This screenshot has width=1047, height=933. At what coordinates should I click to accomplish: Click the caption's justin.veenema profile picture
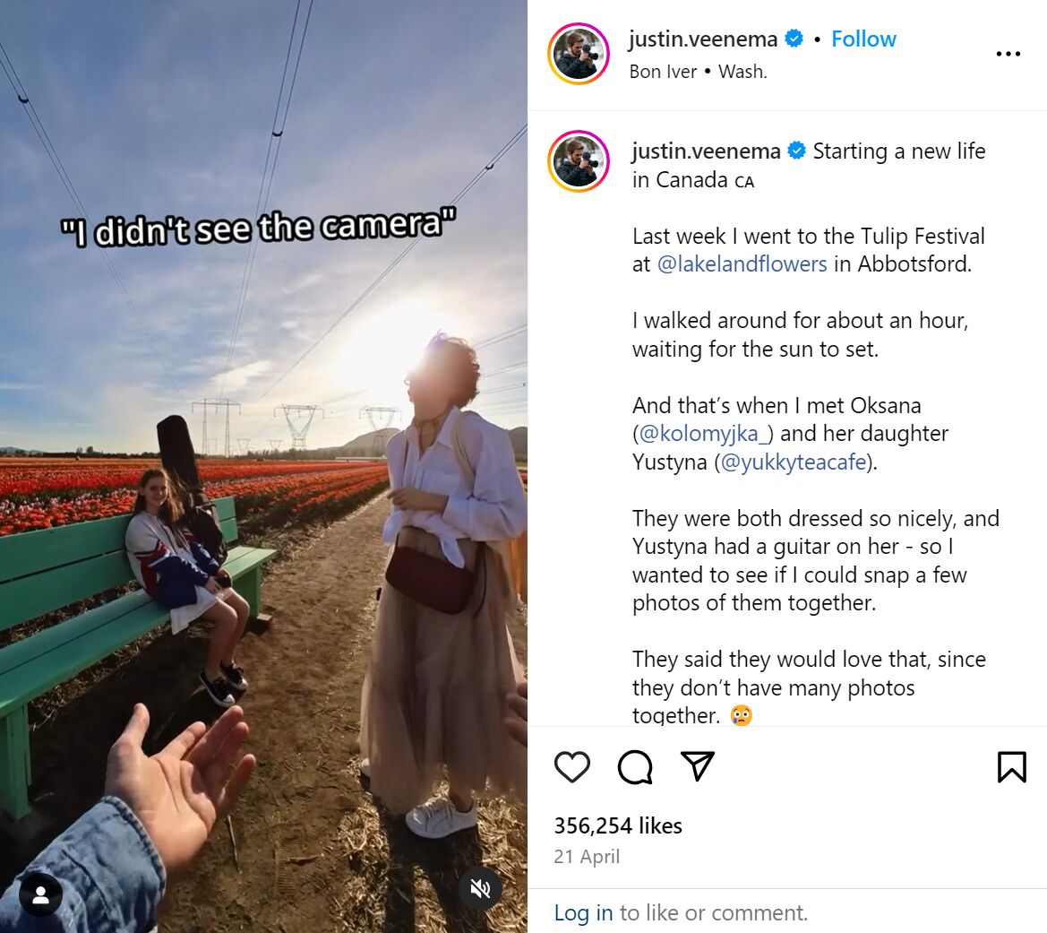pos(579,161)
